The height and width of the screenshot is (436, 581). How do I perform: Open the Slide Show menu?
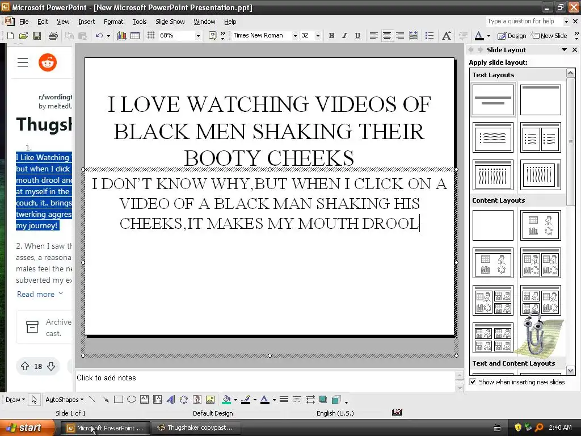pos(170,22)
